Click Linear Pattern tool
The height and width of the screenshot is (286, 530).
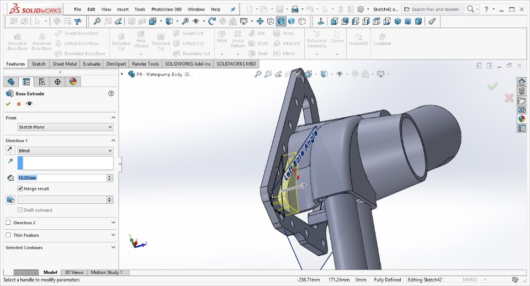click(x=238, y=39)
